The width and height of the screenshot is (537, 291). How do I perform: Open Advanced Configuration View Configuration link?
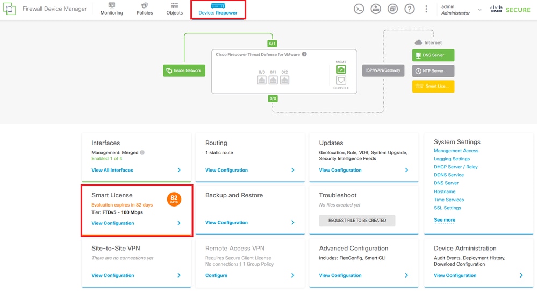click(340, 275)
